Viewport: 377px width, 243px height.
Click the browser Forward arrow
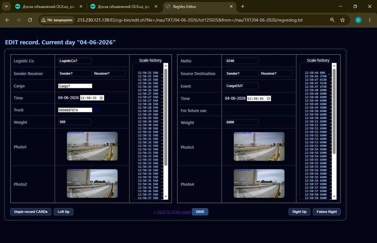18,20
